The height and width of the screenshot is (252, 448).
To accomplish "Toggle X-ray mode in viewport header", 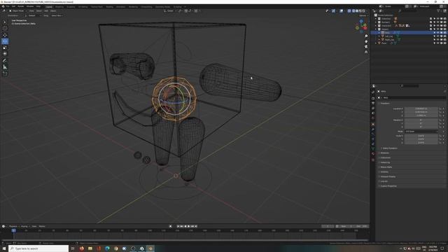I will pos(349,11).
